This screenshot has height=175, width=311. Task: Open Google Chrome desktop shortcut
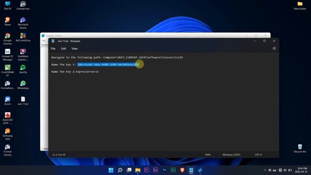click(x=8, y=39)
